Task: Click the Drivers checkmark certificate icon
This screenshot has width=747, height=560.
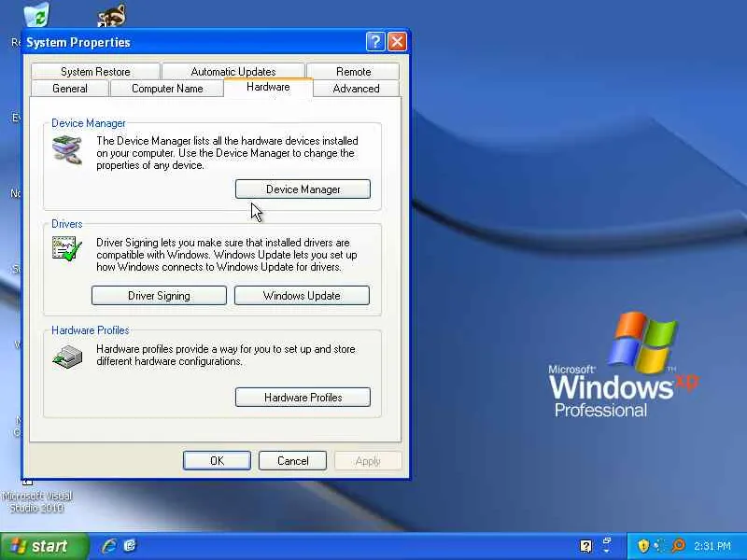Action: coord(67,248)
